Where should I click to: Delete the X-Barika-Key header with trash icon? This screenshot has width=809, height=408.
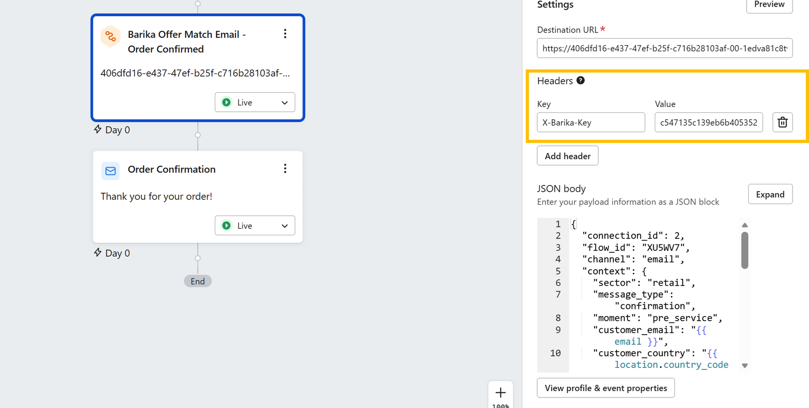click(782, 122)
